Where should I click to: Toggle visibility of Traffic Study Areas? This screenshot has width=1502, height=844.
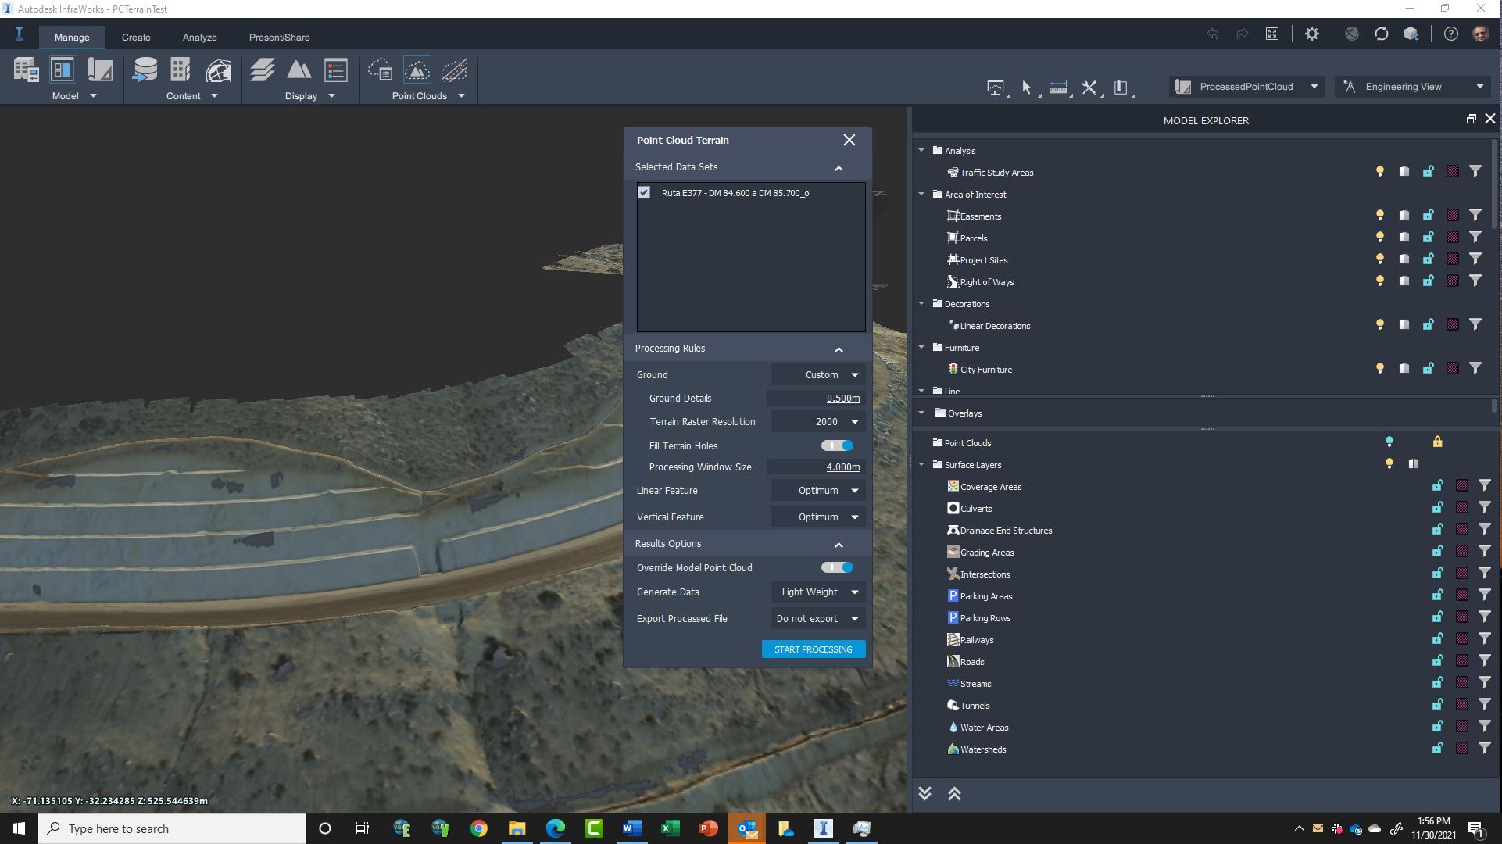1379,171
